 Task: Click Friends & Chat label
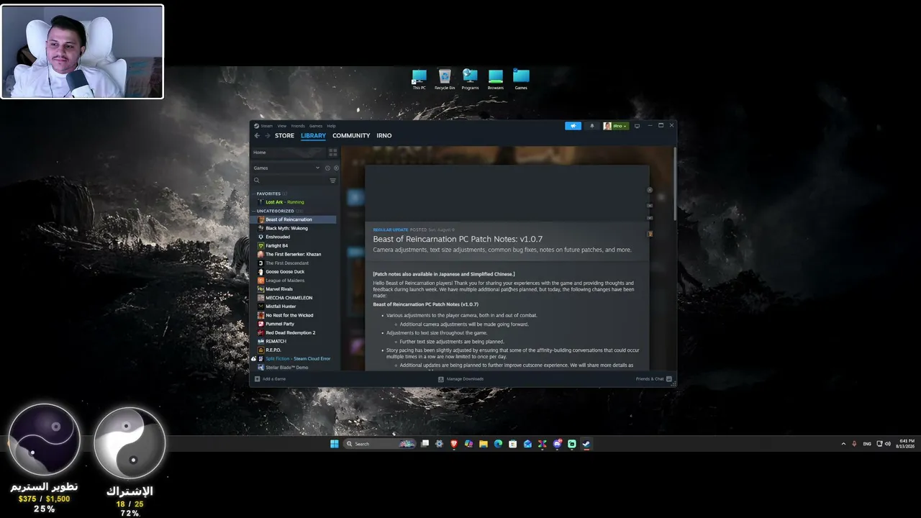click(x=650, y=378)
